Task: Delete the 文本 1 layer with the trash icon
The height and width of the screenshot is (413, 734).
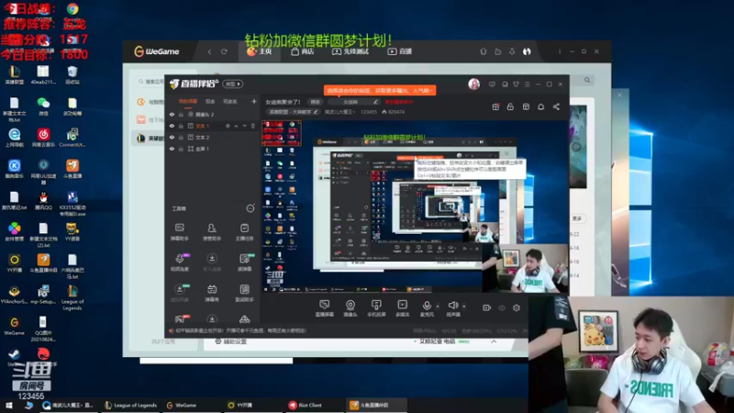Action: click(253, 126)
